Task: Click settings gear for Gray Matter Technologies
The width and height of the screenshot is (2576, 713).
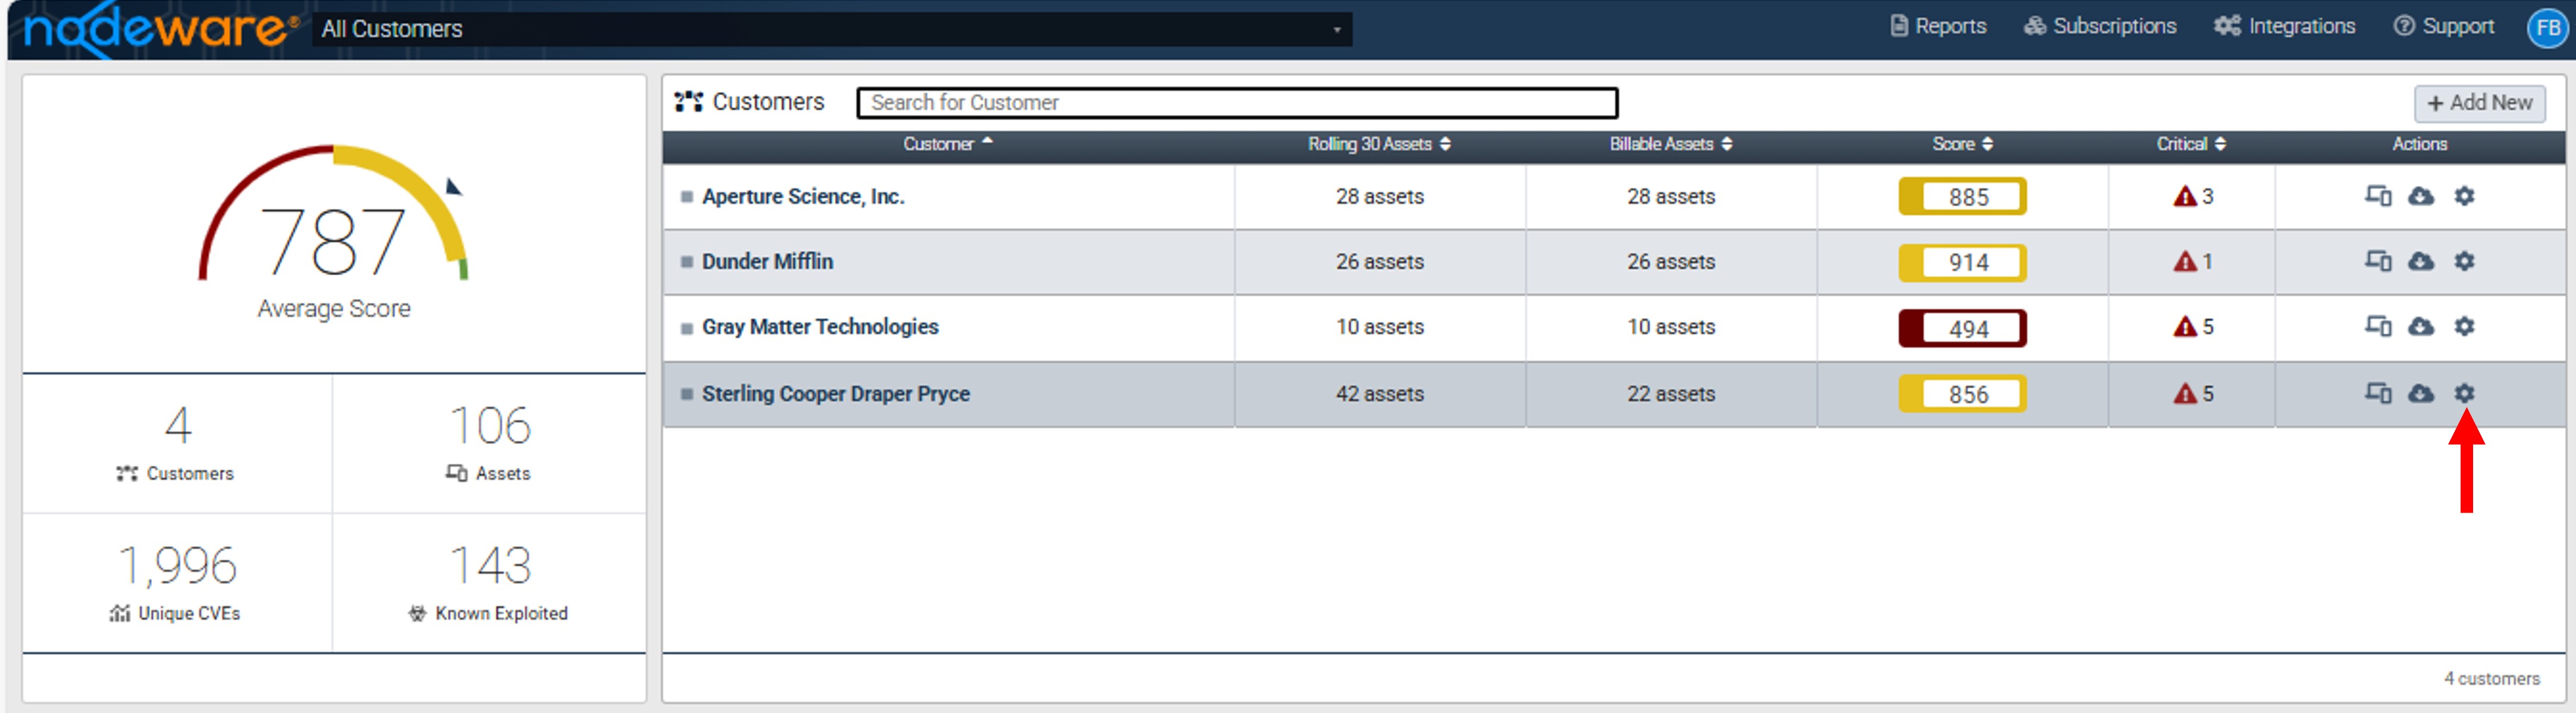Action: (2464, 326)
